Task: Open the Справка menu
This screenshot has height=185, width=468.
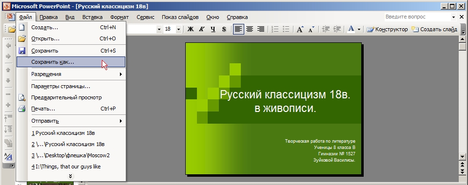Action: (x=237, y=17)
